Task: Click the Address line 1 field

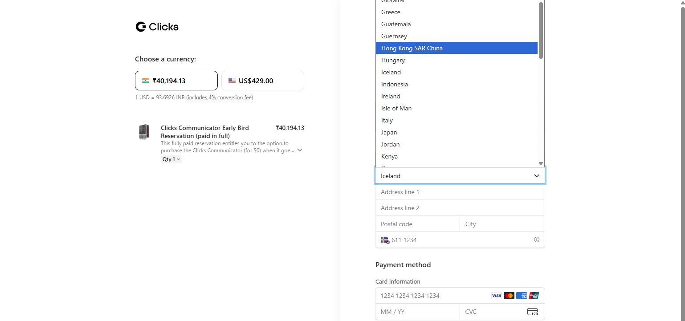Action: pos(460,191)
